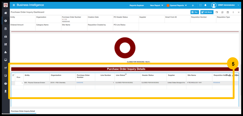The height and width of the screenshot is (116, 243).
Task: Select the dollar coin sidebar icon
Action: 5,21
